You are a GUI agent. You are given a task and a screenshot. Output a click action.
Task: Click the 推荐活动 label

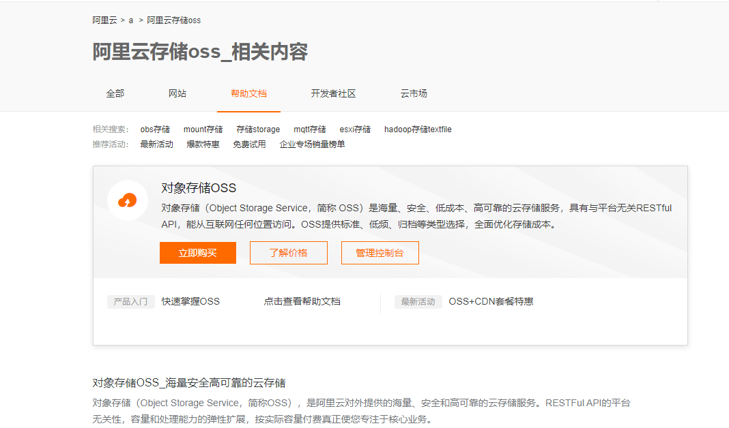coord(110,144)
